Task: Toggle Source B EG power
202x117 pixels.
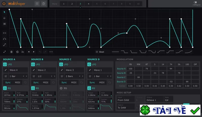Action: coord(33,88)
